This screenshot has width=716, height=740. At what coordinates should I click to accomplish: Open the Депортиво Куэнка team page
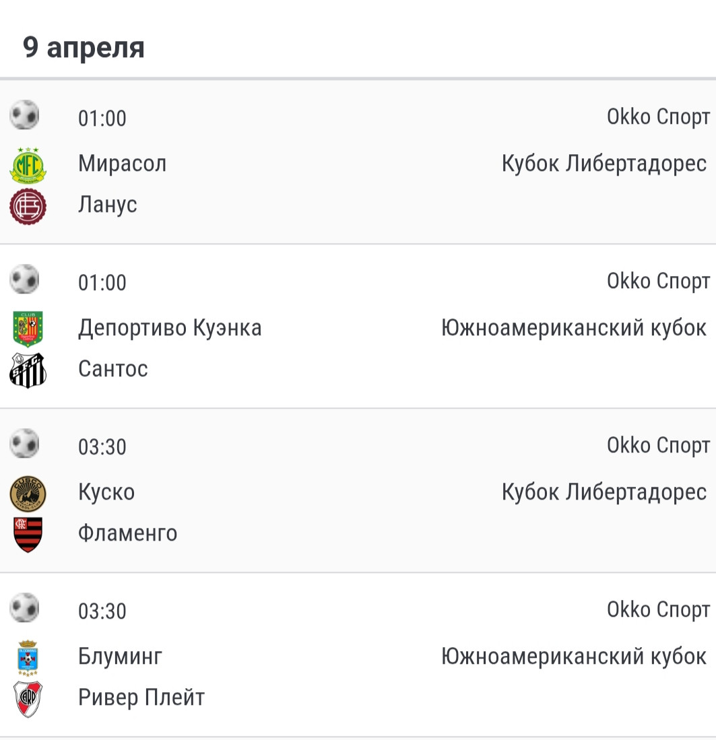tap(170, 328)
